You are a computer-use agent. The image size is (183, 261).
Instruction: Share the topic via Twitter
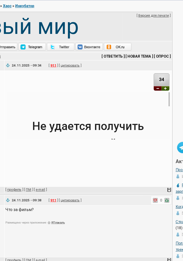click(x=60, y=47)
